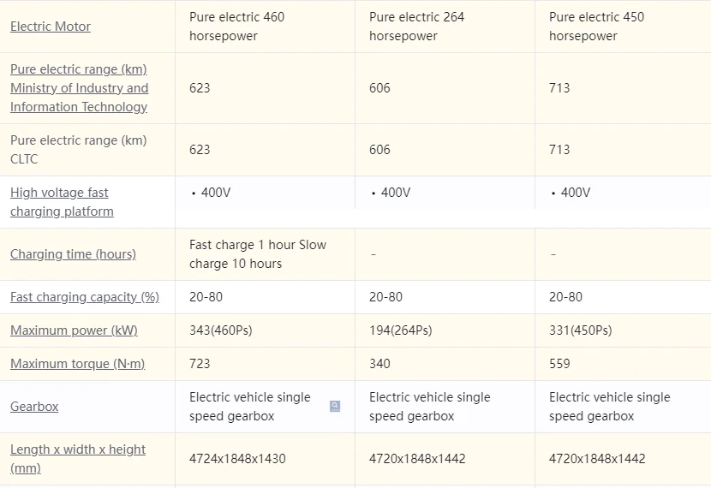Image resolution: width=711 pixels, height=488 pixels.
Task: Open the Maximum power (kW) link
Action: (x=74, y=330)
